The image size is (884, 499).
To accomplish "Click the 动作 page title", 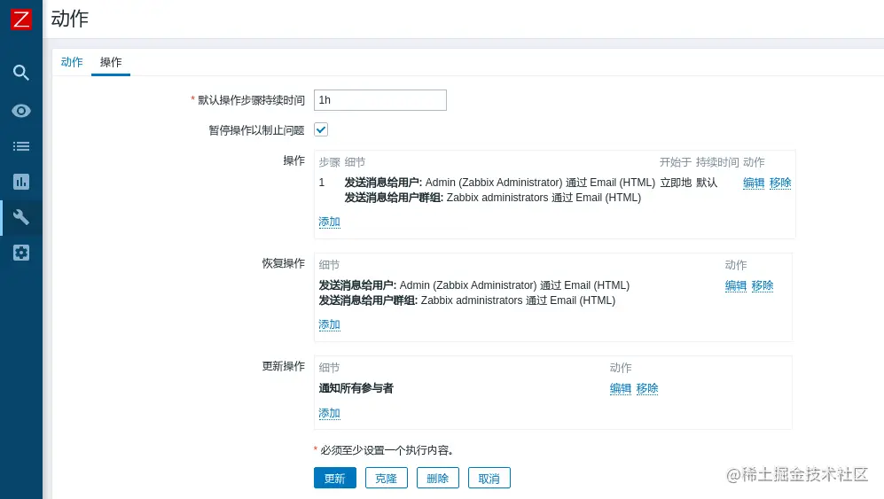I will click(70, 19).
